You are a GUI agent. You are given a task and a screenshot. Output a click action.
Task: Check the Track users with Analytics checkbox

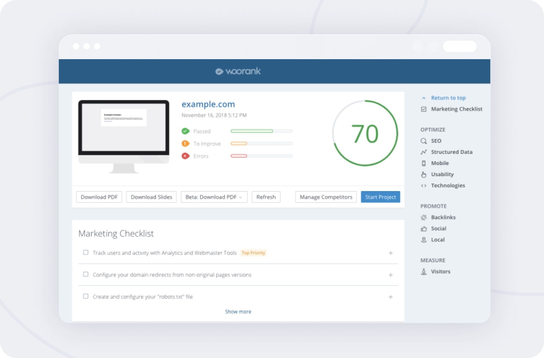[x=86, y=252]
